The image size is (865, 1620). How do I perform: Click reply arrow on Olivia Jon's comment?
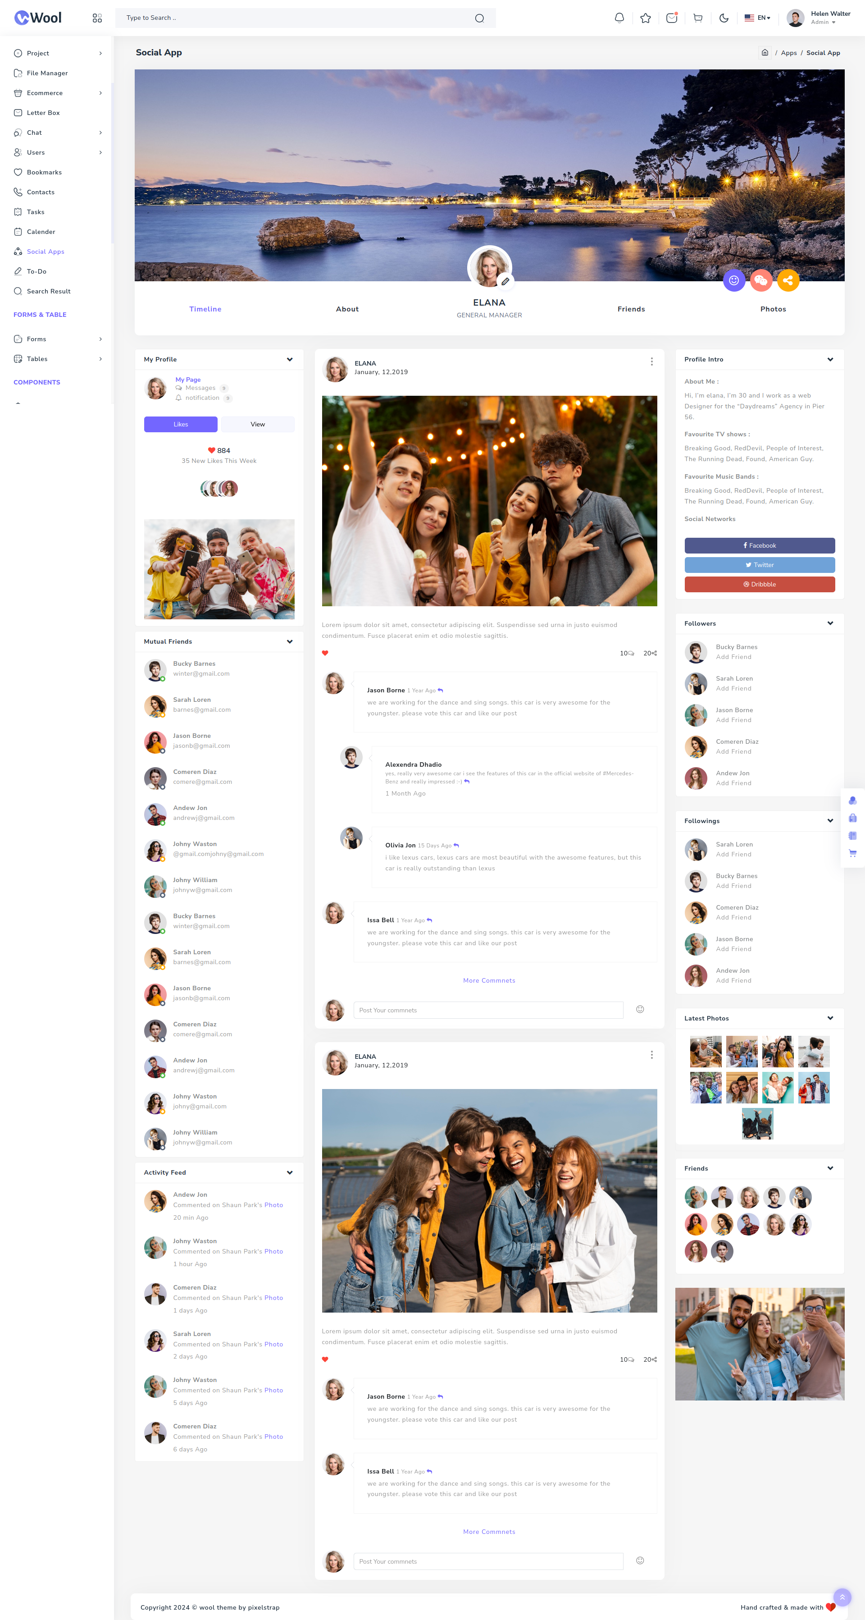456,845
